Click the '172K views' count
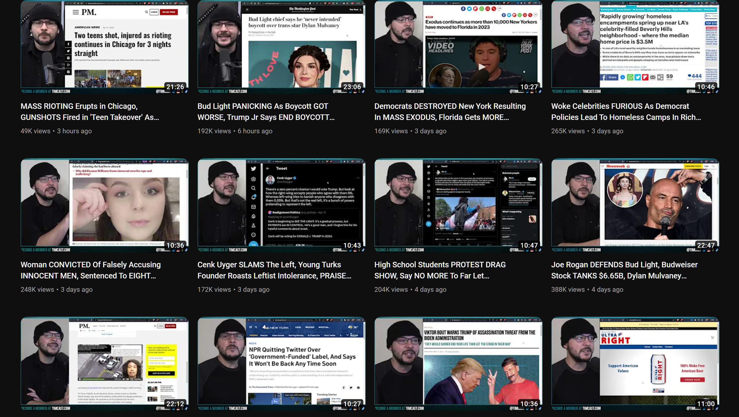This screenshot has height=417, width=739. point(214,290)
